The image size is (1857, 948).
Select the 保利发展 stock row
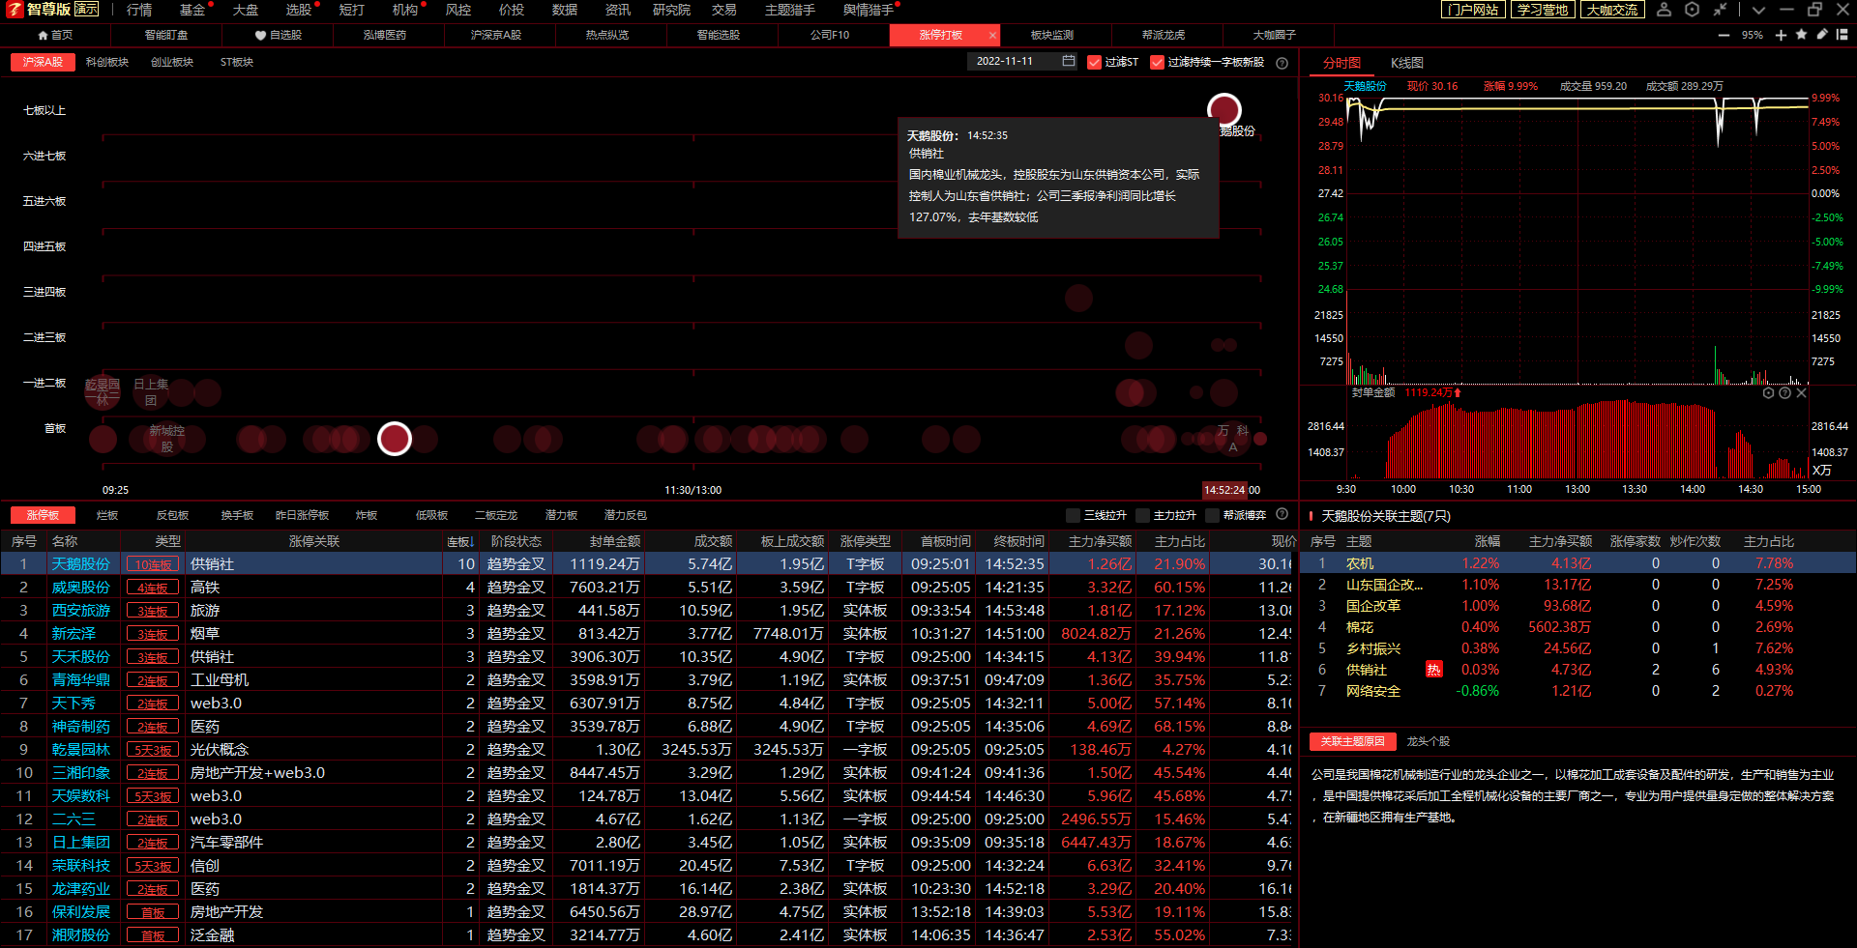pos(646,911)
